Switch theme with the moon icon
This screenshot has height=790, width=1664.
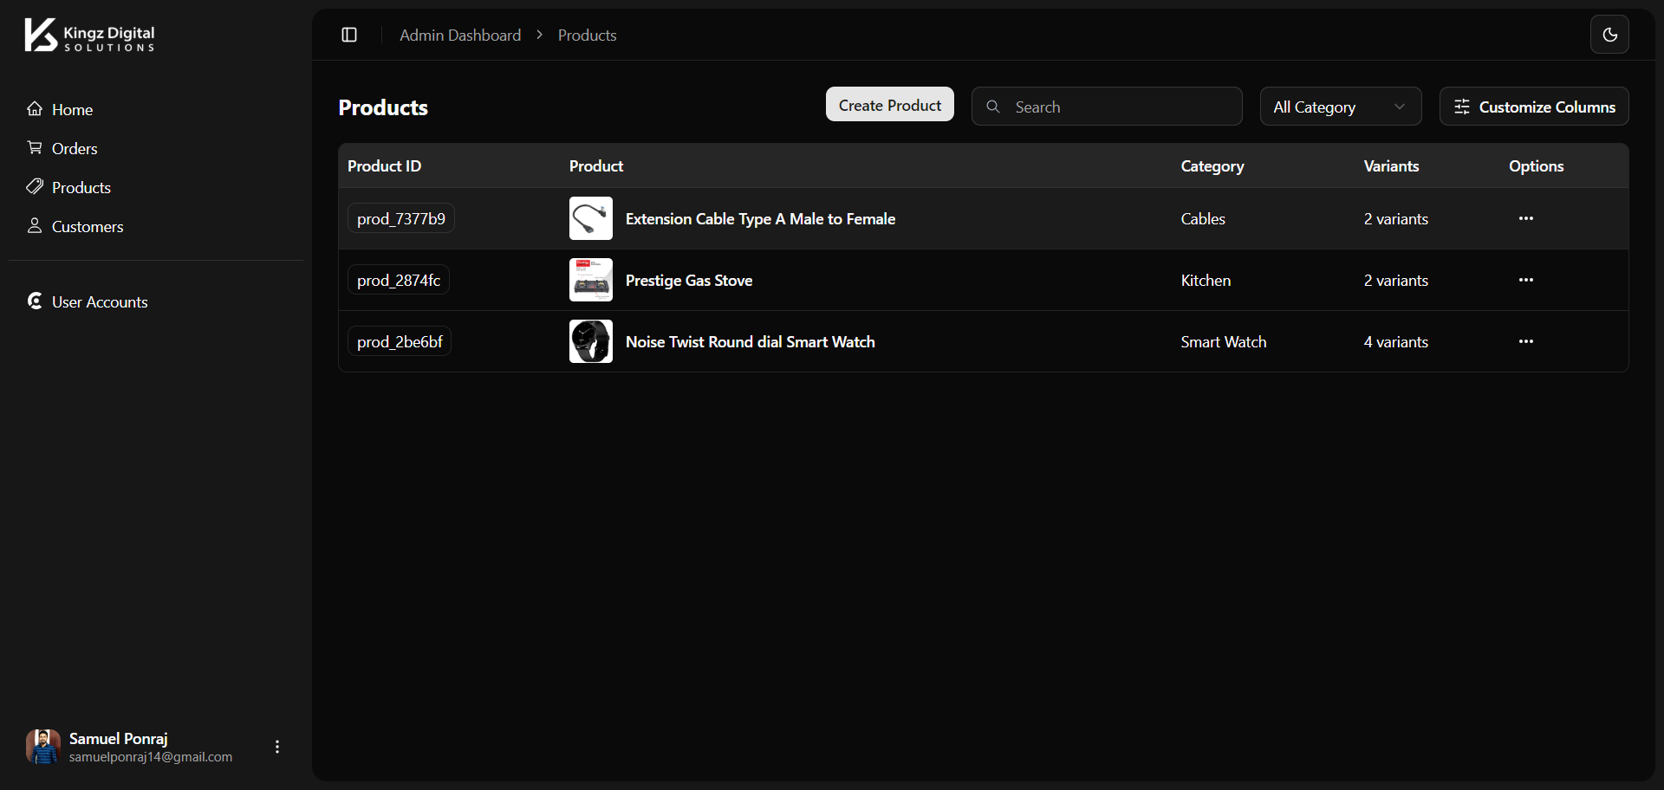pos(1609,35)
